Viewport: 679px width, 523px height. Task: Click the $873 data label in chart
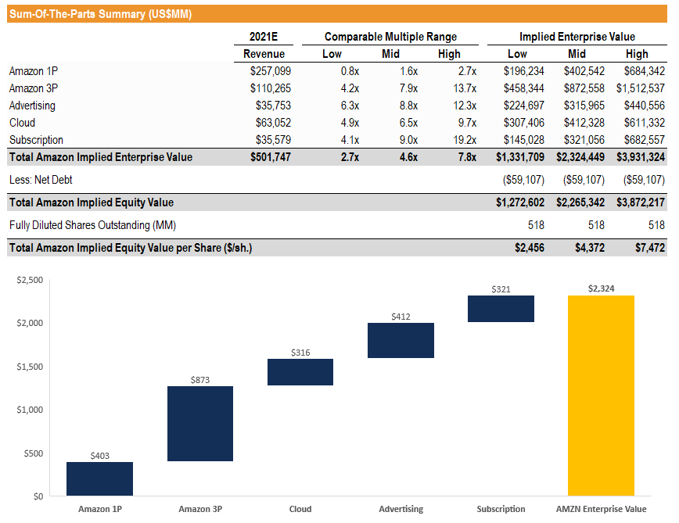pyautogui.click(x=200, y=380)
